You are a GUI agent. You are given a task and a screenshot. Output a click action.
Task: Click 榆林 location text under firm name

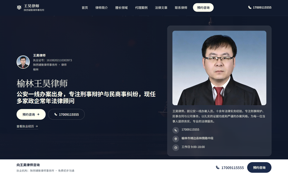tap(36, 69)
